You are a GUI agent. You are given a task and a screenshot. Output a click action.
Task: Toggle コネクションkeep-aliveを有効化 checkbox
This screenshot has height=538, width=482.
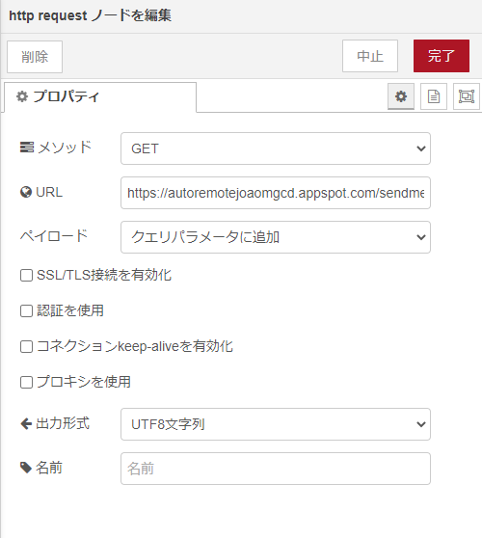(x=26, y=346)
